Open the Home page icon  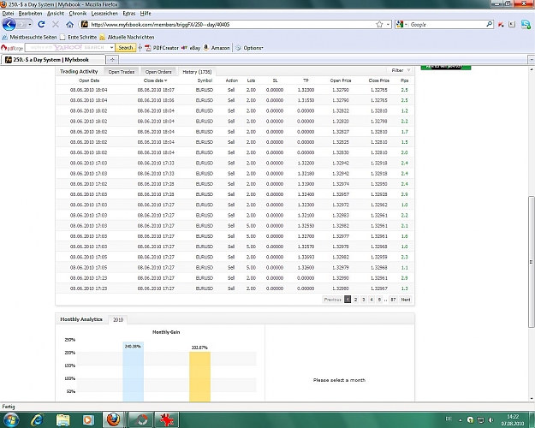69,24
